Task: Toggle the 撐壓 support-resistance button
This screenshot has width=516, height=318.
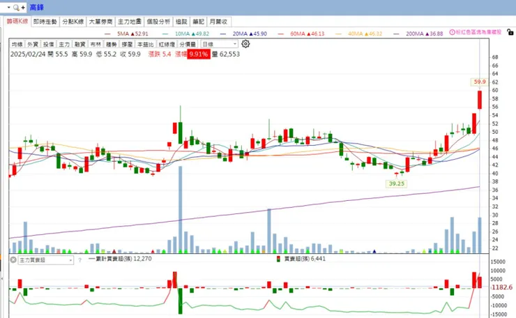Action: click(127, 44)
